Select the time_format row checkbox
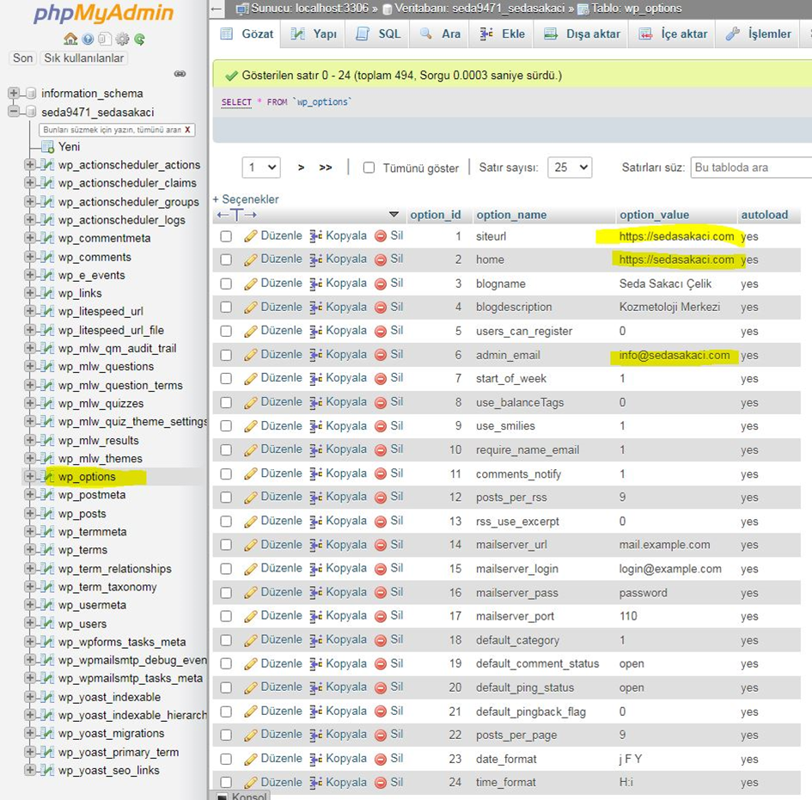 tap(226, 783)
